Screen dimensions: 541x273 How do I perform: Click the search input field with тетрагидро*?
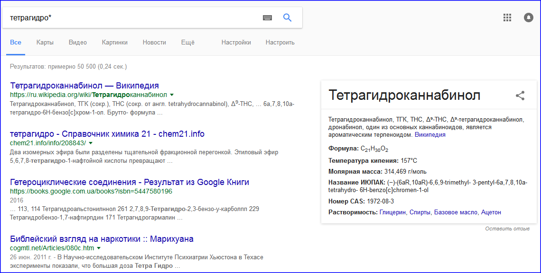point(133,18)
